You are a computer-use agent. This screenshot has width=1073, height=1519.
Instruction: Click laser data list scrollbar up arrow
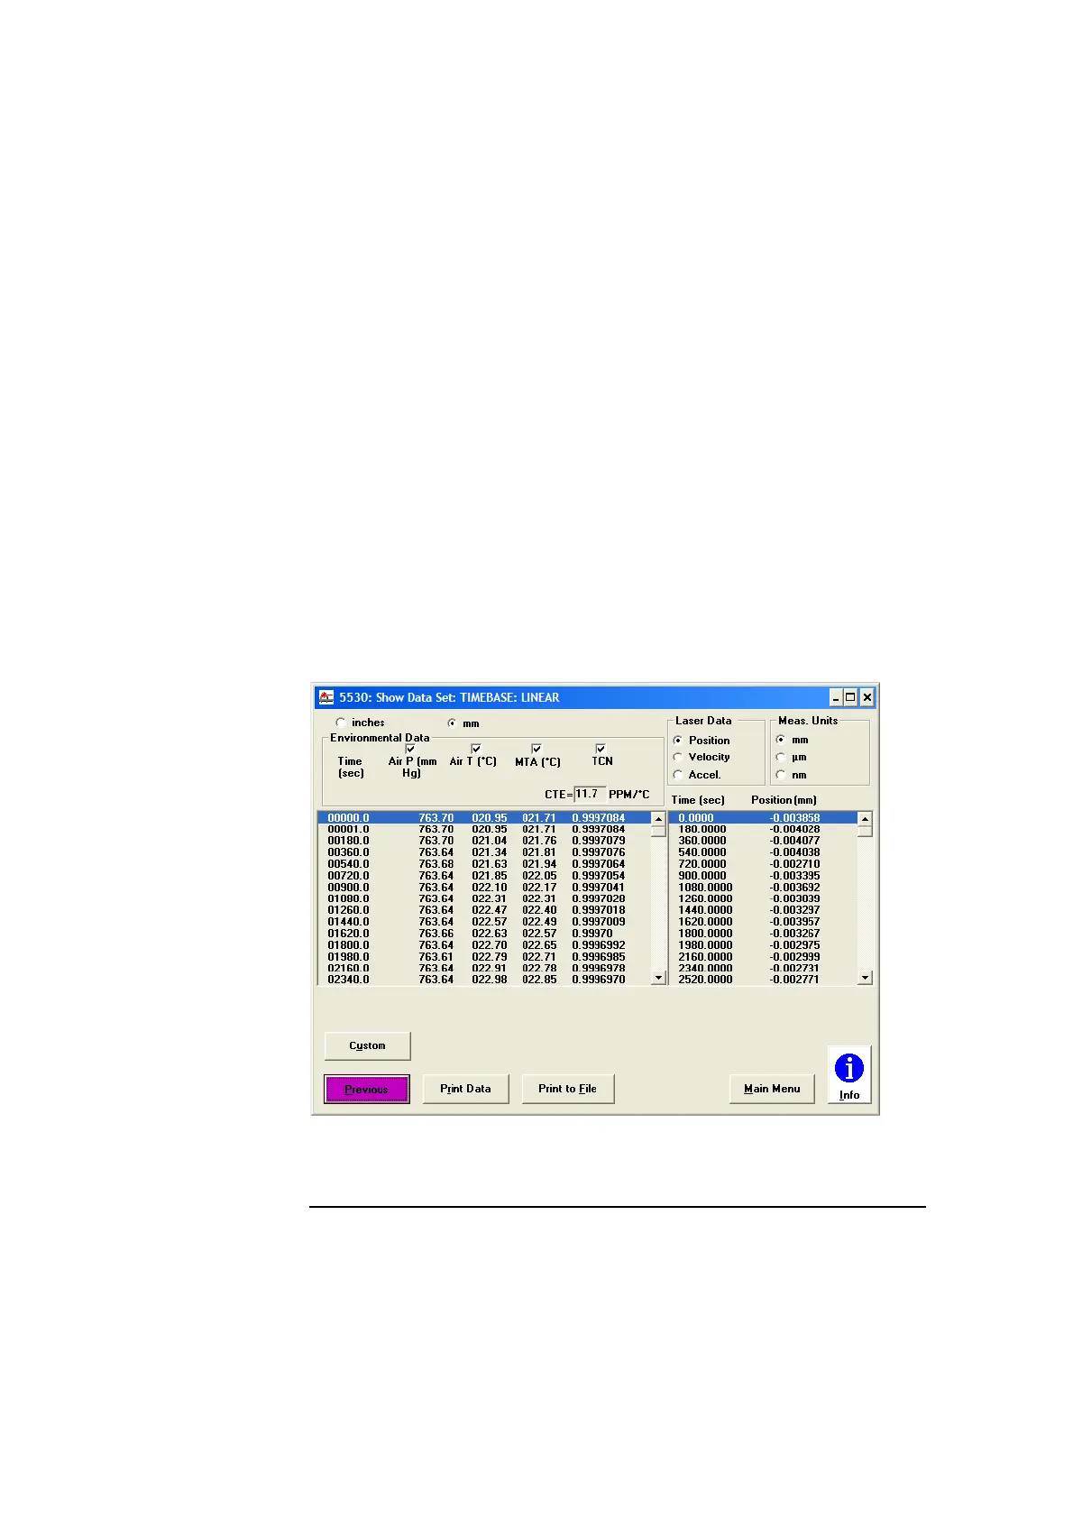point(865,819)
